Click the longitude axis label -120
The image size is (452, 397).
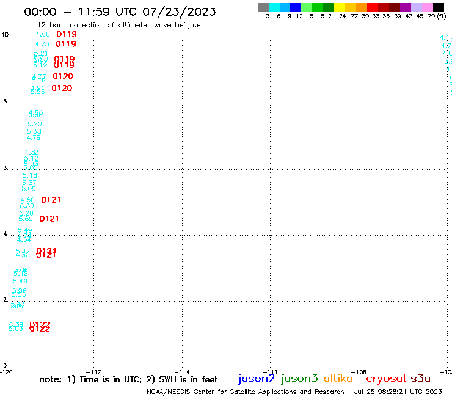6,372
